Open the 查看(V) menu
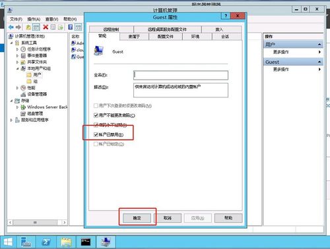Viewport: 330px width, 249px height. 51,19
